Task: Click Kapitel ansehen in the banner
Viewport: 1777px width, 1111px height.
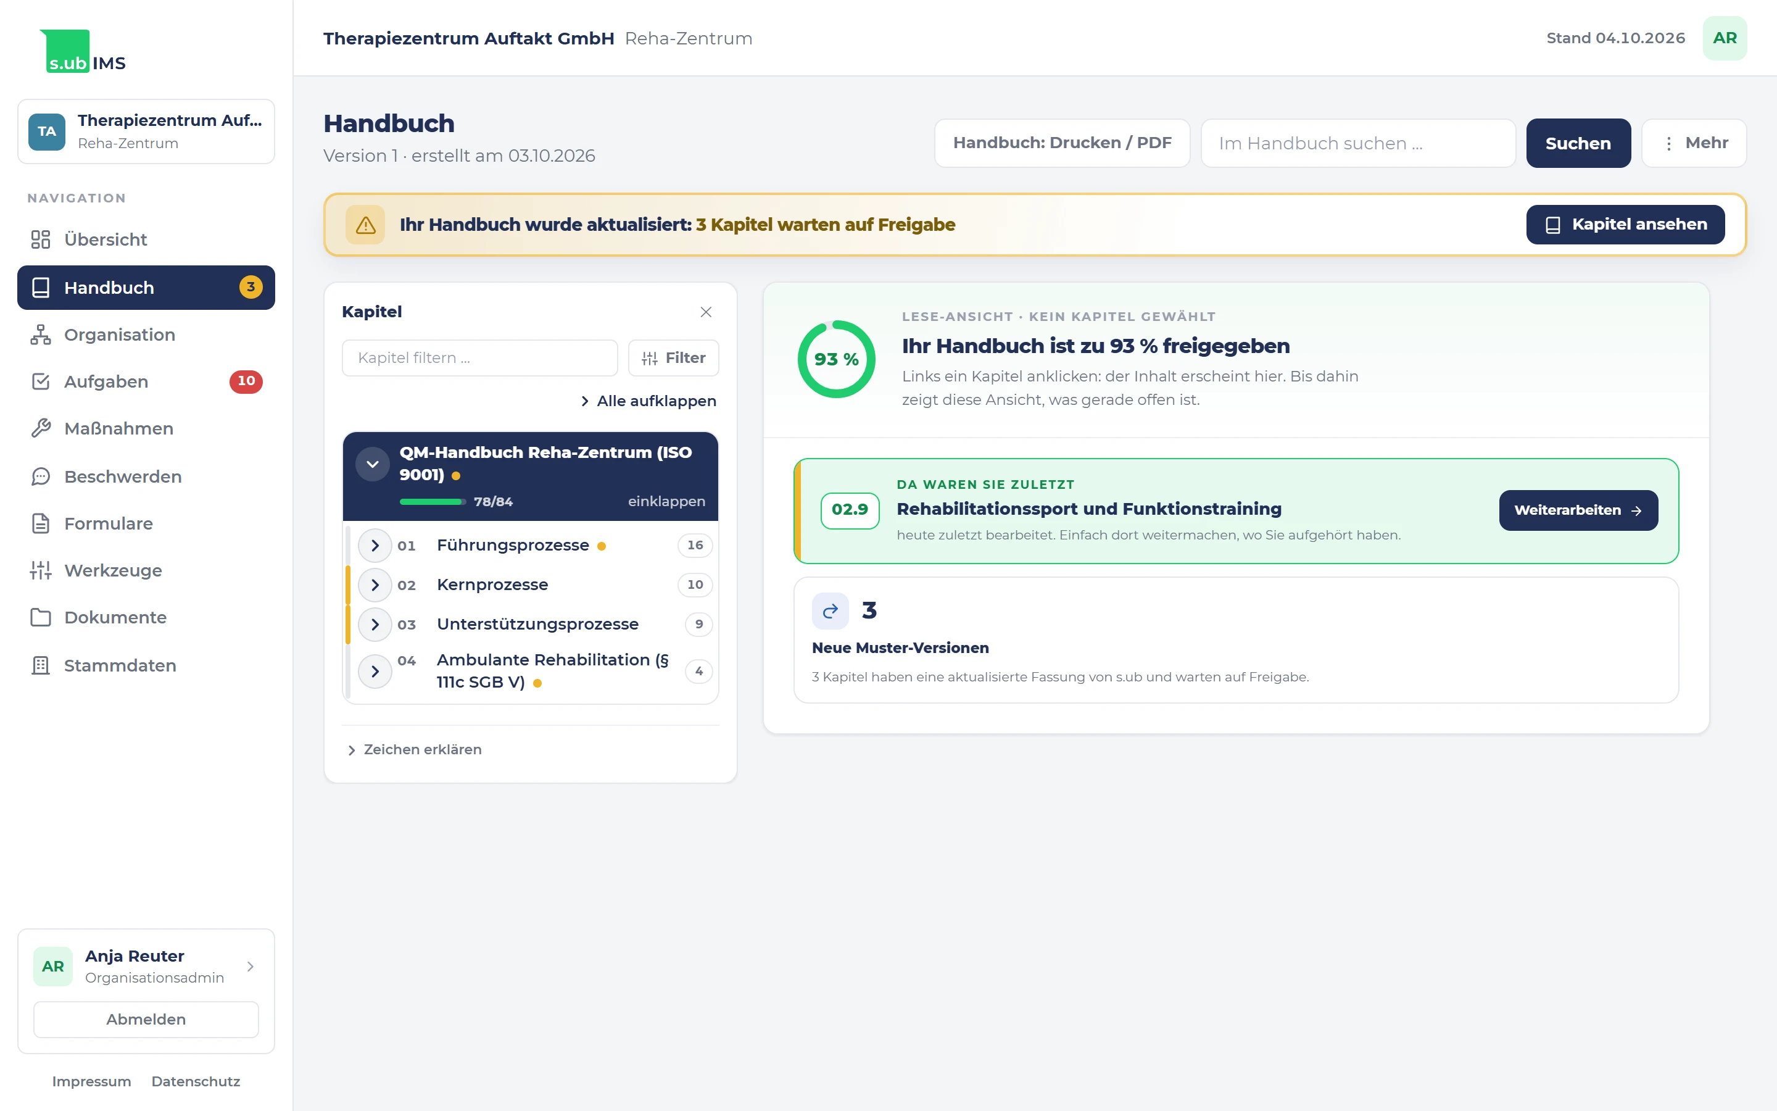Action: 1625,225
